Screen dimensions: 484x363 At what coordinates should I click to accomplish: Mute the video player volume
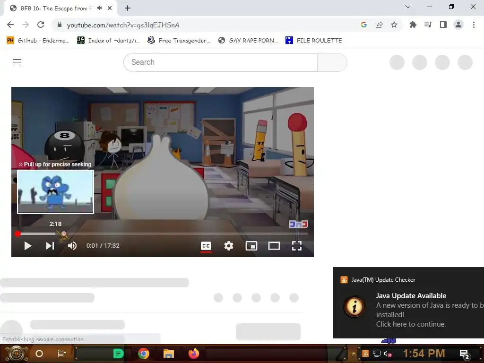[x=72, y=246]
